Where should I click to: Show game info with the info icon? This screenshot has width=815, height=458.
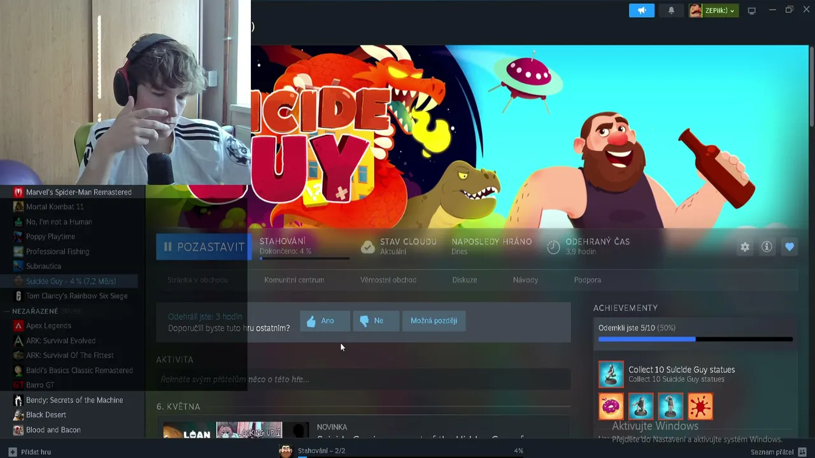(x=767, y=247)
